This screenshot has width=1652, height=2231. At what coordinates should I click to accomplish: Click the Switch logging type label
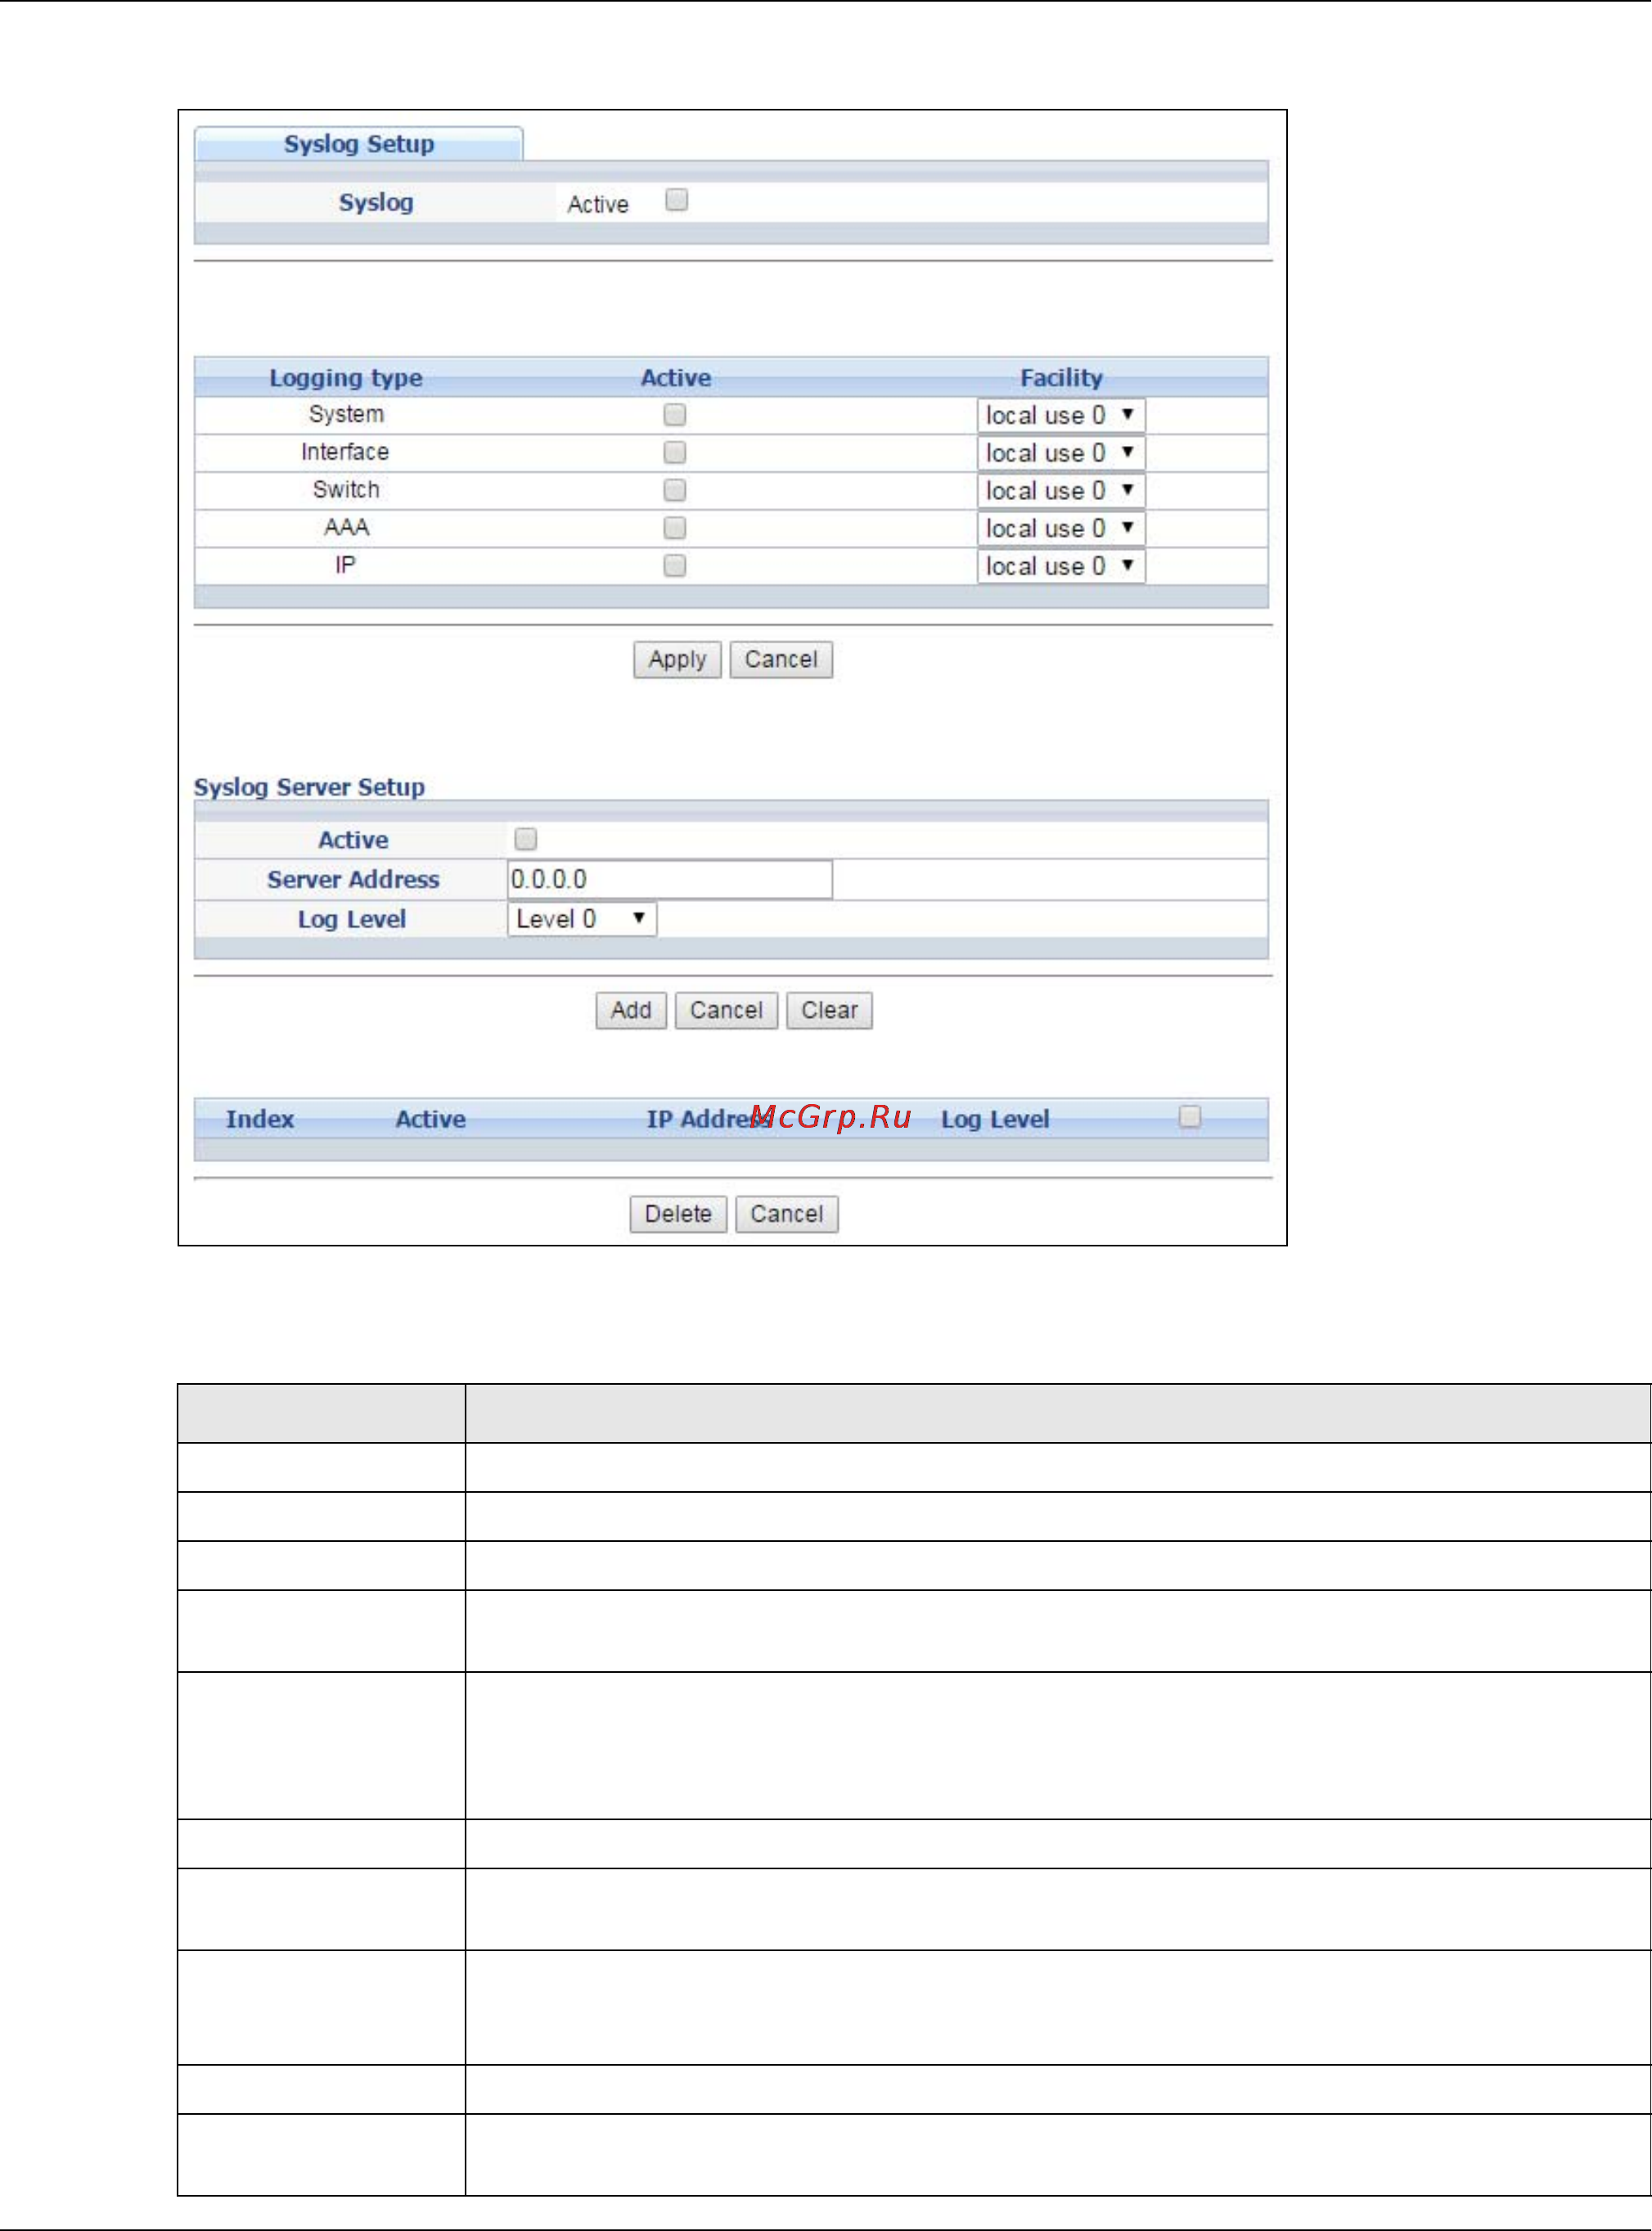click(346, 490)
